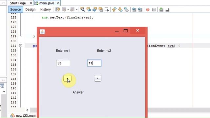Minimize the upper left side panel
This screenshot has height=118, width=210.
[4, 3]
